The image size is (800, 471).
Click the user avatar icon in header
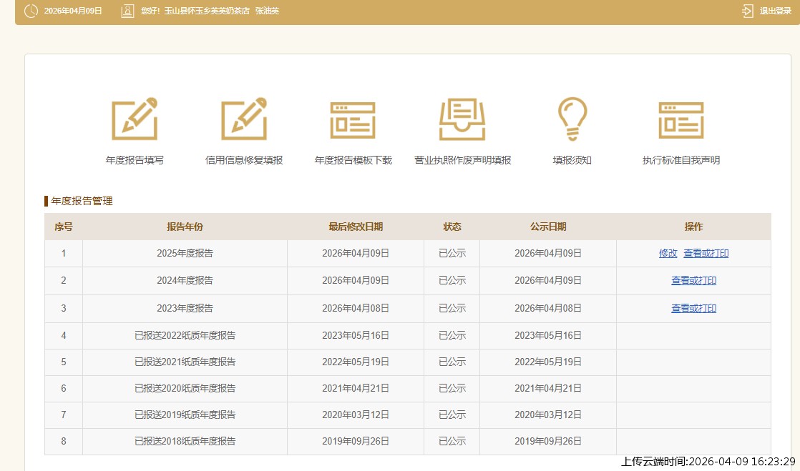click(127, 11)
